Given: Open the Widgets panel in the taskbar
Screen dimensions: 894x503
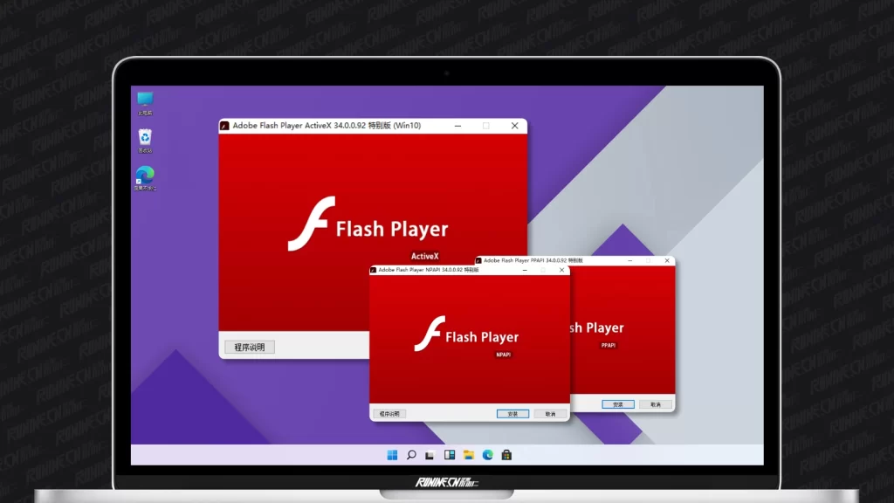Looking at the screenshot, I should pyautogui.click(x=450, y=455).
